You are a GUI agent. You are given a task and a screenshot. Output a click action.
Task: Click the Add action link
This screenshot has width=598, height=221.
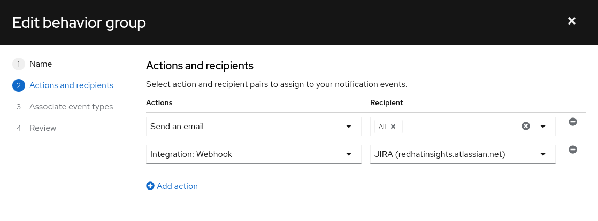(x=177, y=186)
